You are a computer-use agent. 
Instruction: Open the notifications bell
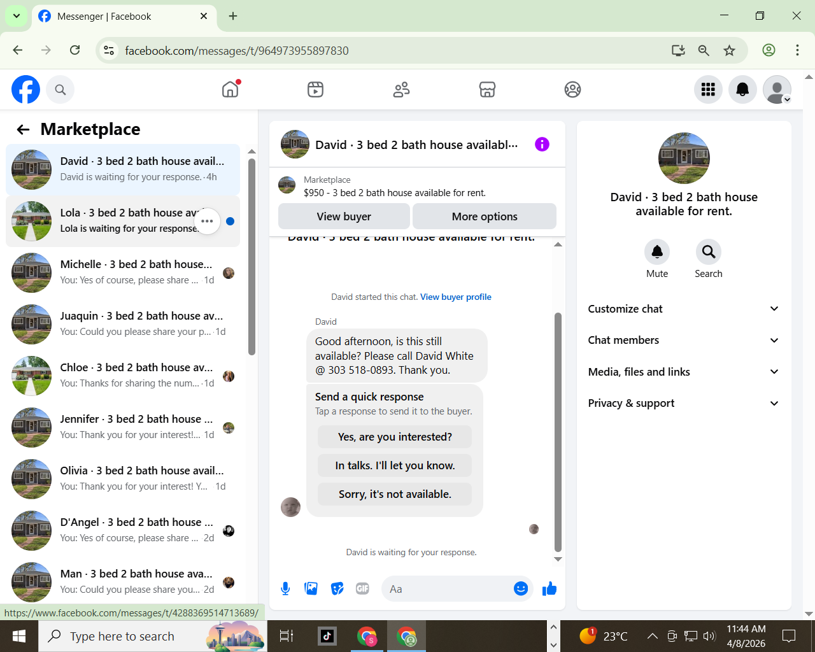tap(742, 90)
